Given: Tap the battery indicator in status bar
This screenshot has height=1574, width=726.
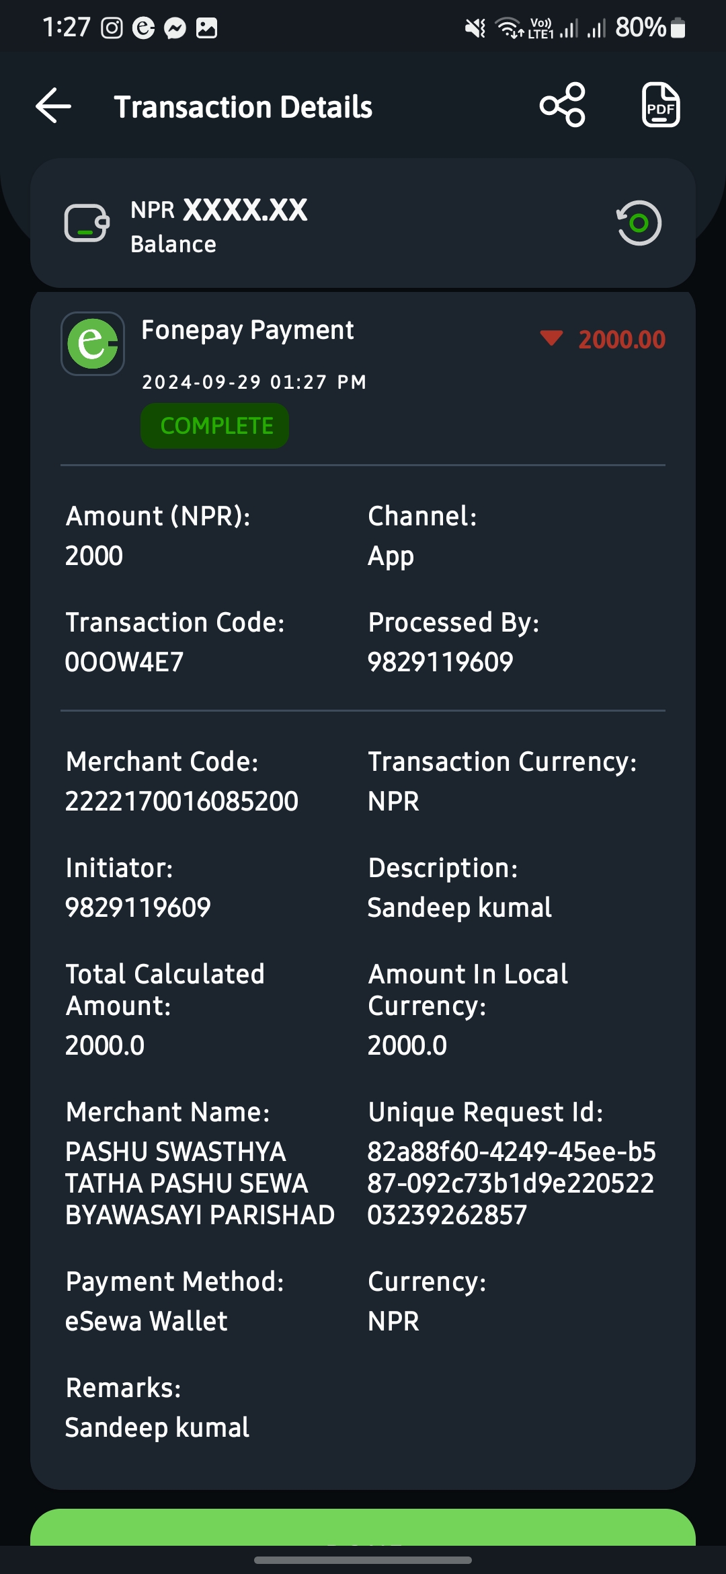Looking at the screenshot, I should [x=679, y=28].
